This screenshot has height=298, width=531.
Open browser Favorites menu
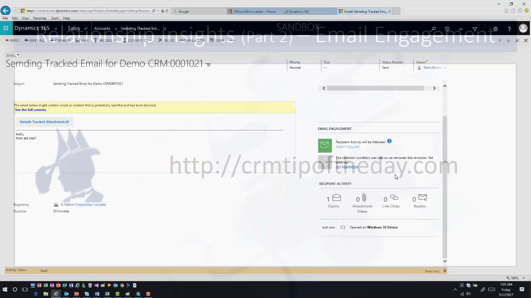click(x=40, y=18)
